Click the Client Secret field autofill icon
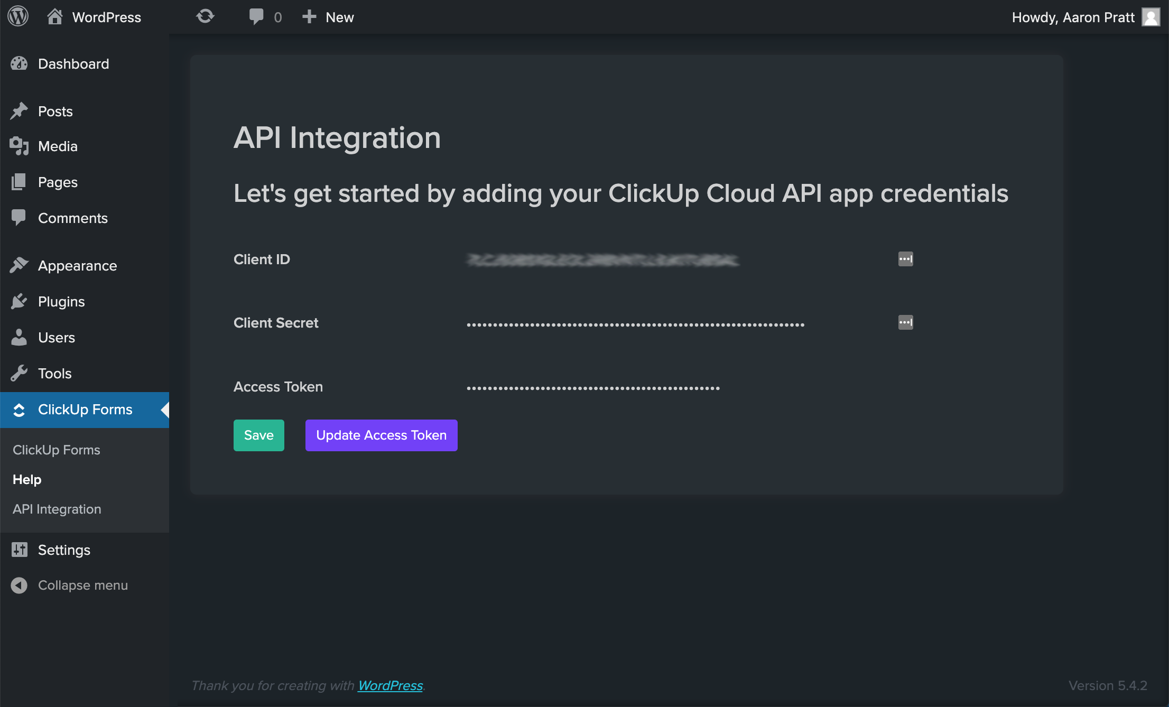Viewport: 1169px width, 707px height. [906, 322]
